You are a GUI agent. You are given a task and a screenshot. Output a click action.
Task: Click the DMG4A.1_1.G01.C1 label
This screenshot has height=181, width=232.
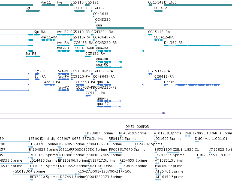click(x=211, y=139)
